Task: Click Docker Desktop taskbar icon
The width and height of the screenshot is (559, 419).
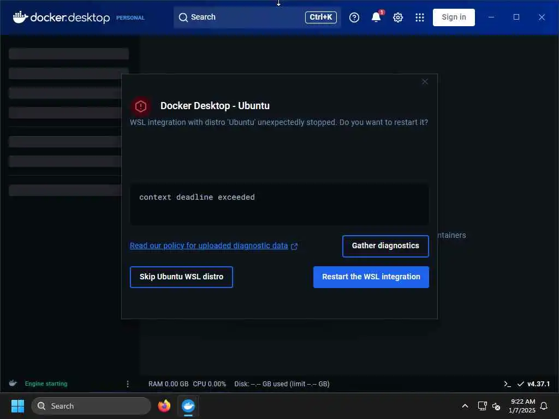Action: click(x=188, y=406)
